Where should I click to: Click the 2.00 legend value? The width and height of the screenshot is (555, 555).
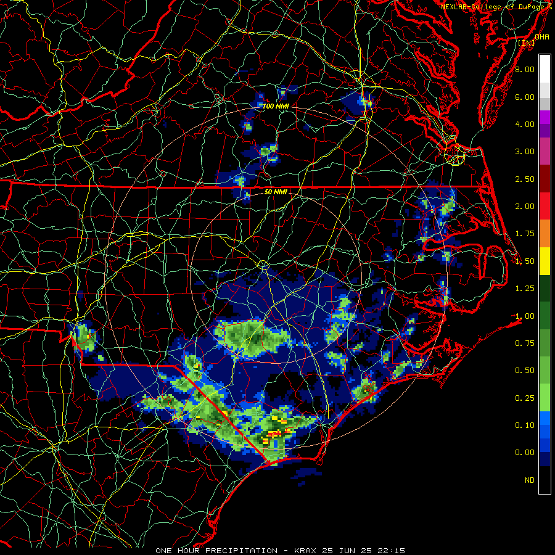(525, 207)
